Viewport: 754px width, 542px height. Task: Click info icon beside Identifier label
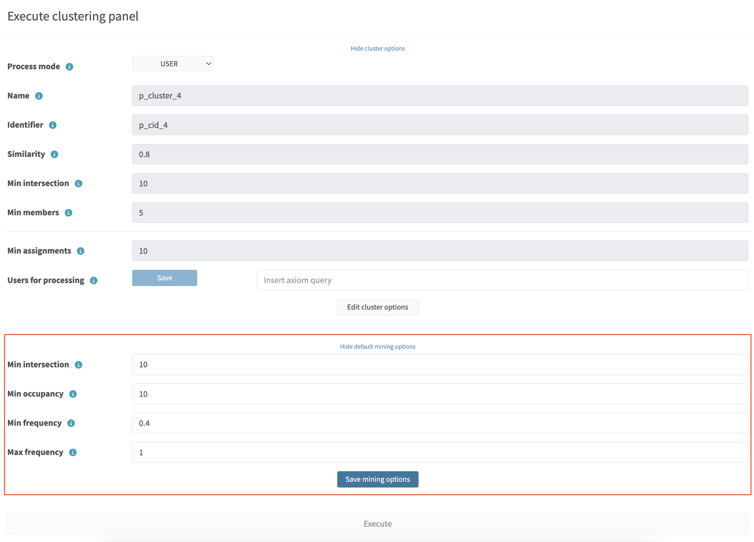pyautogui.click(x=52, y=125)
